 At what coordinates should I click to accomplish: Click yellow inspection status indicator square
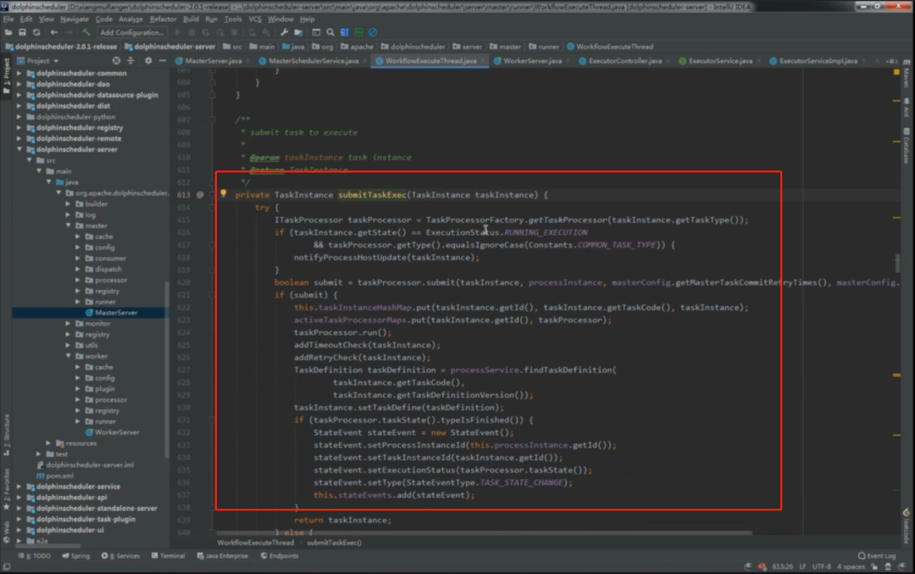coord(897,72)
